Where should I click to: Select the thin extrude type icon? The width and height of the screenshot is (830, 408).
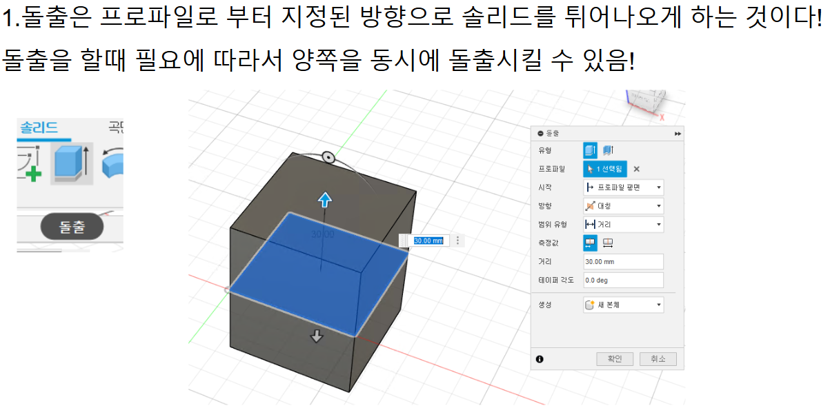click(608, 150)
